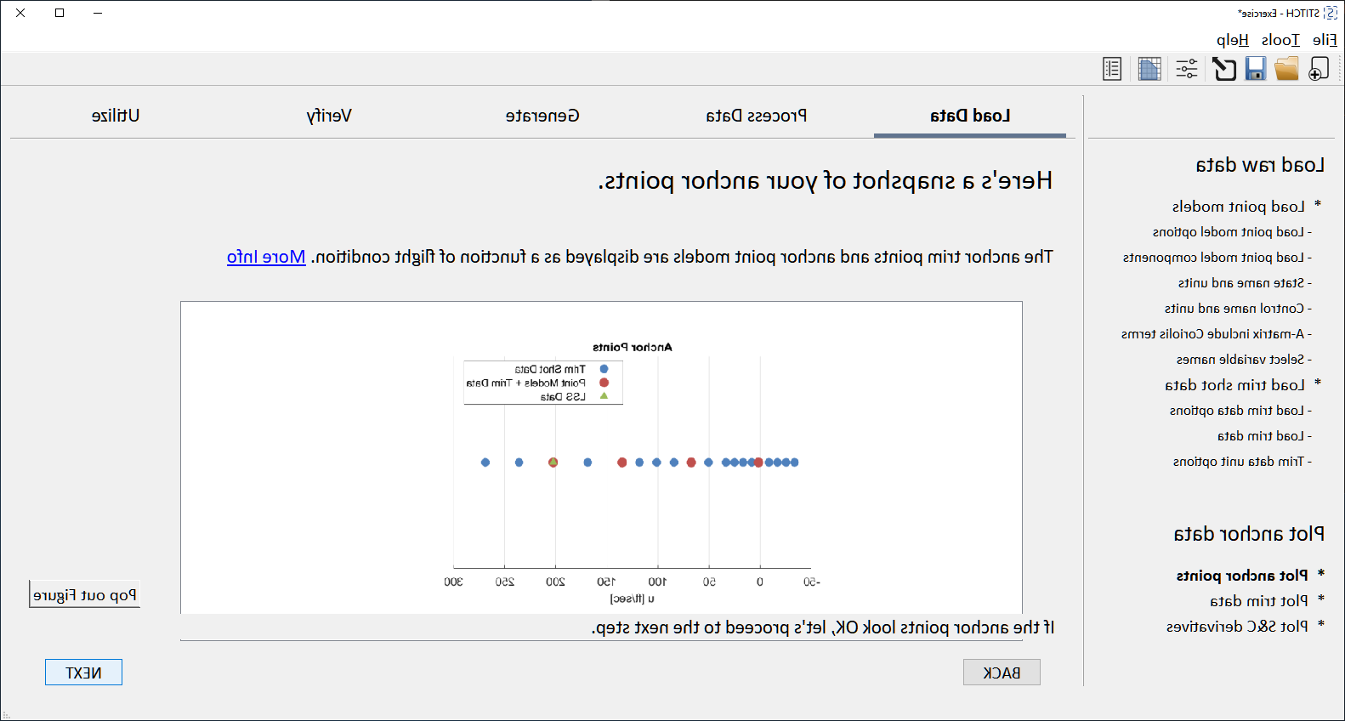1345x721 pixels.
Task: Select 'Load trim shot data' sidebar item
Action: click(1234, 385)
